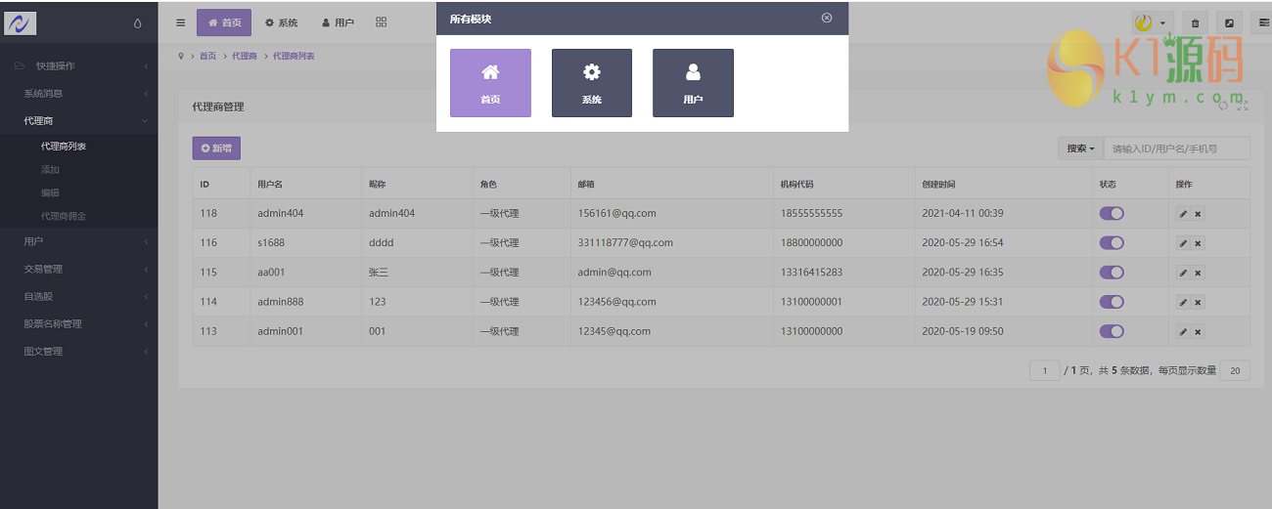Click the refresh icon on the panel header
1272x509 pixels.
(x=1224, y=106)
